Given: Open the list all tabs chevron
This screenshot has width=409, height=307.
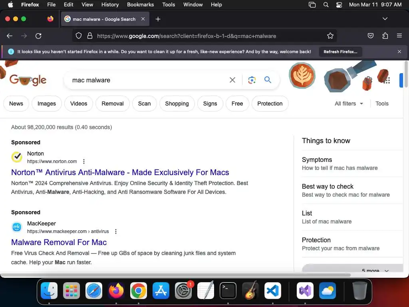Looking at the screenshot, I should 385,19.
